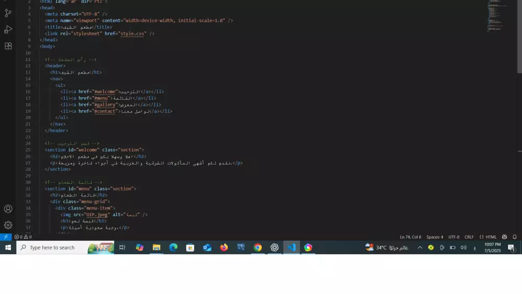522x294 pixels.
Task: Open the style.css link on line 7
Action: [132, 33]
